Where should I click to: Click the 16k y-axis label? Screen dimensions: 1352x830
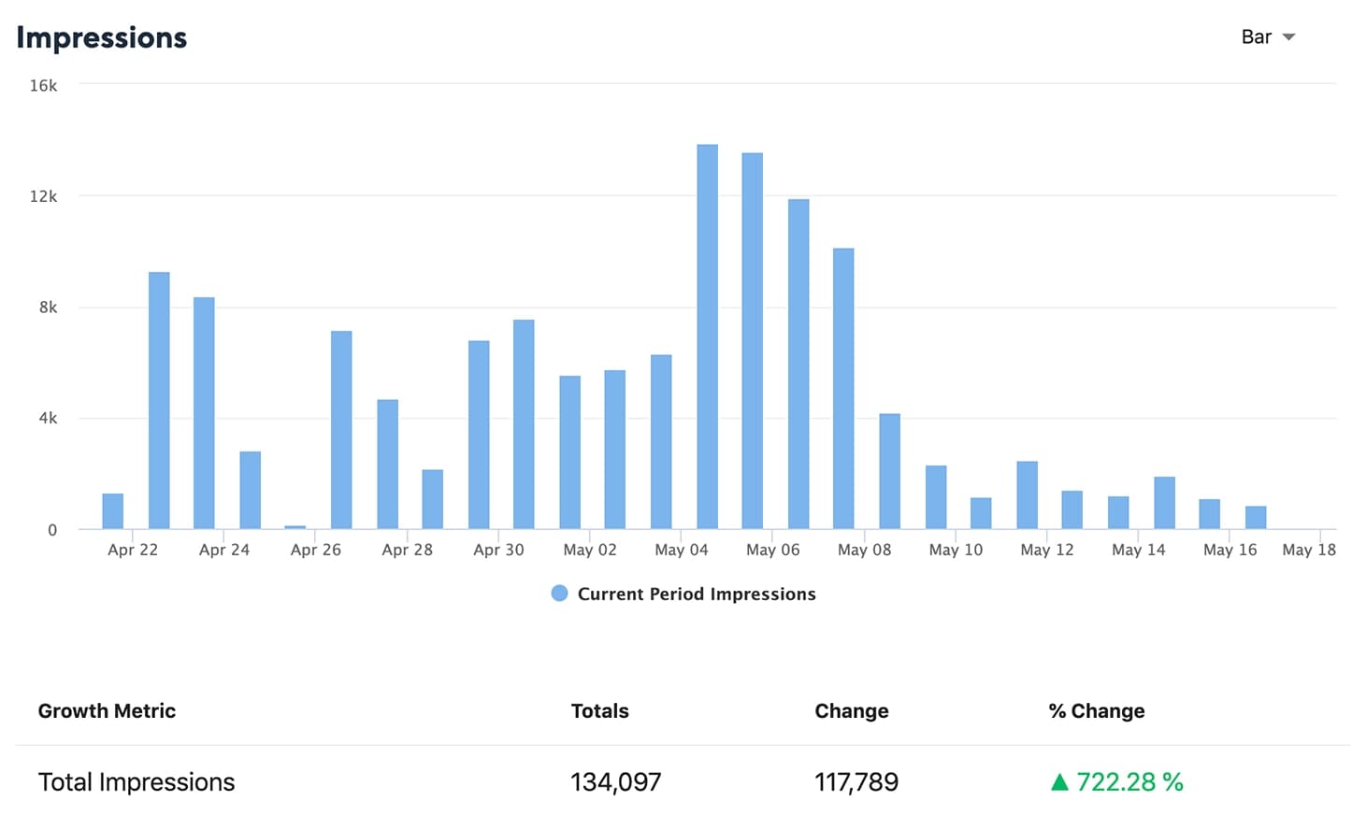click(x=43, y=85)
